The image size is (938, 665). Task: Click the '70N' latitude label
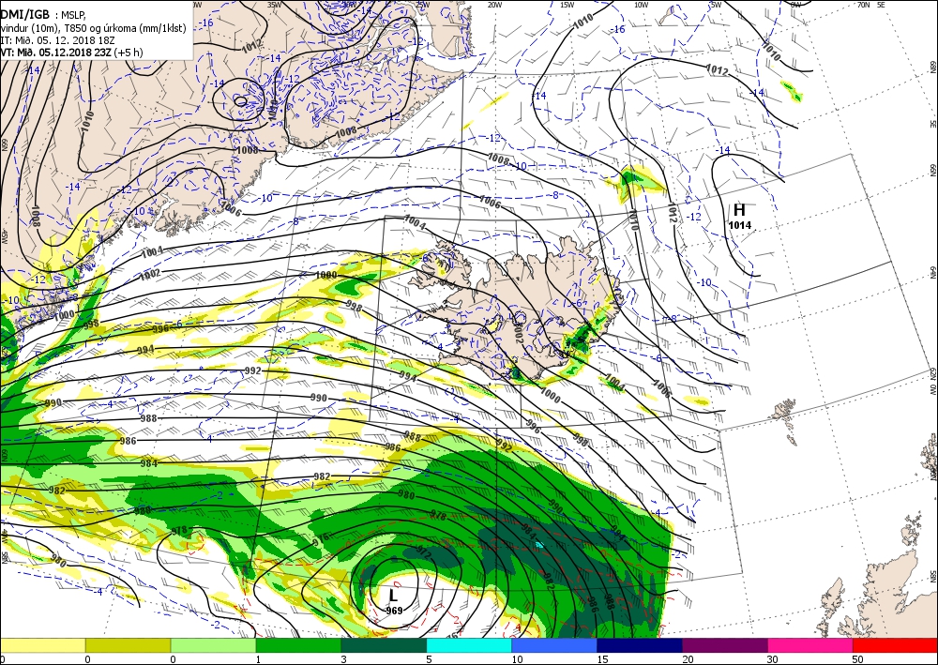click(863, 4)
